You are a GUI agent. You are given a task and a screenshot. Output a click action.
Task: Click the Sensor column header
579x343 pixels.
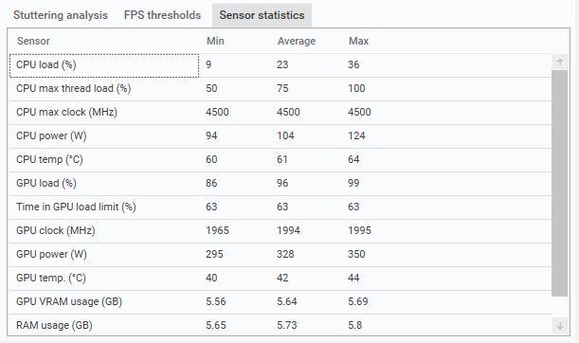[x=33, y=41]
